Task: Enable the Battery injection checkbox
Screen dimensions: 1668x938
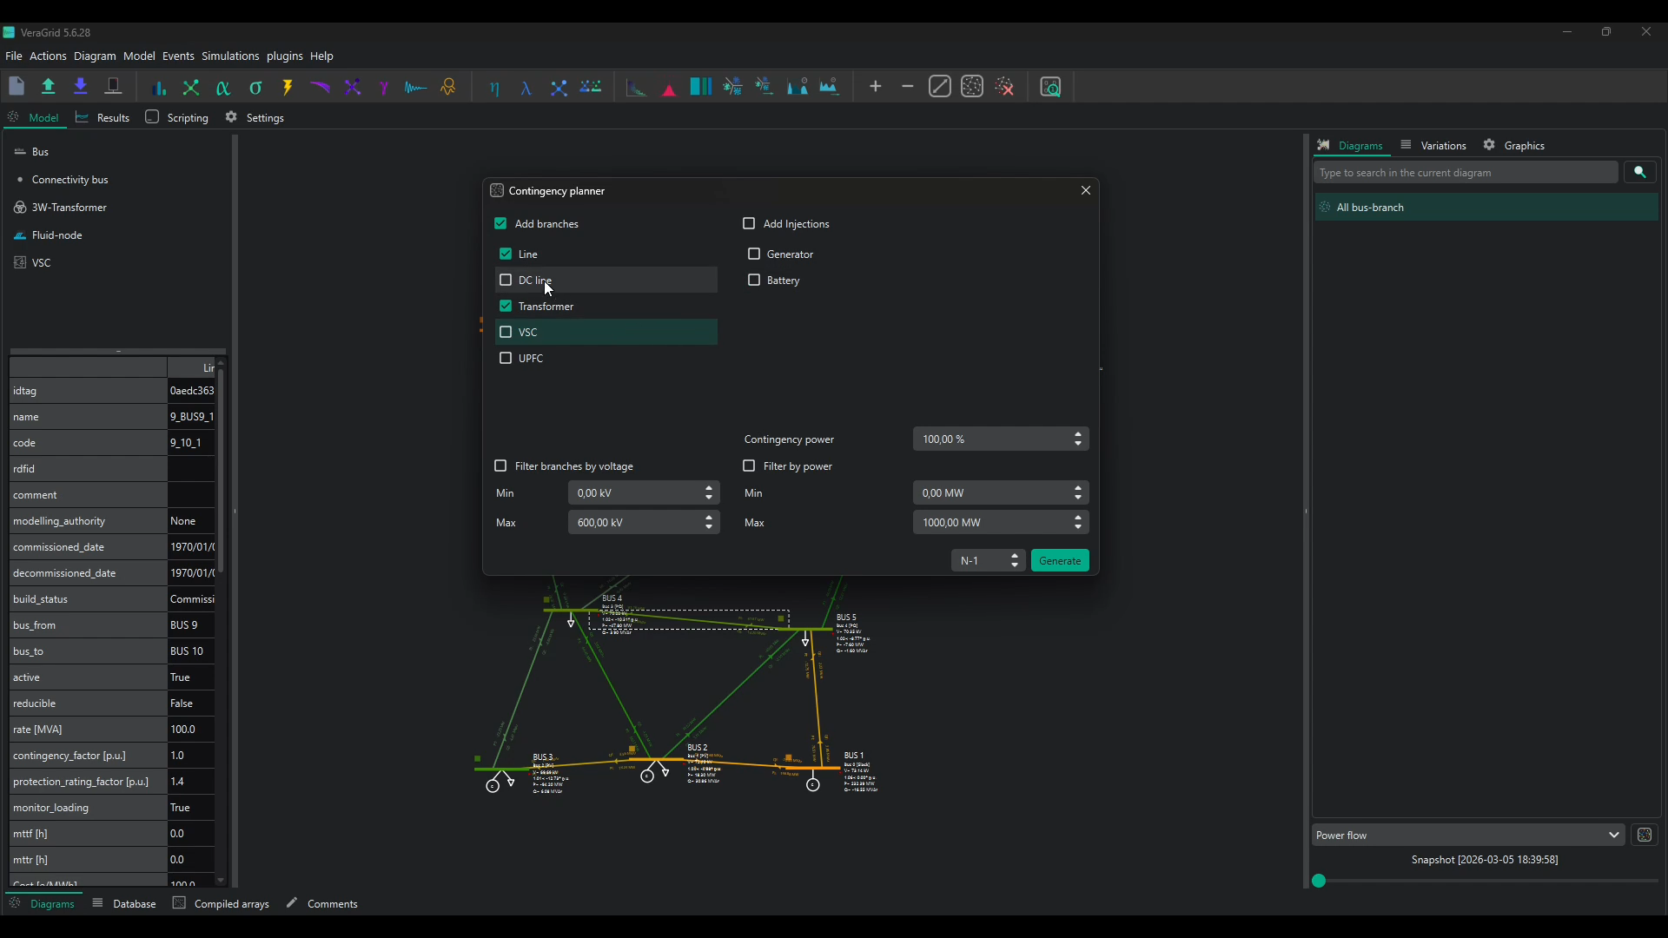Action: coord(754,281)
